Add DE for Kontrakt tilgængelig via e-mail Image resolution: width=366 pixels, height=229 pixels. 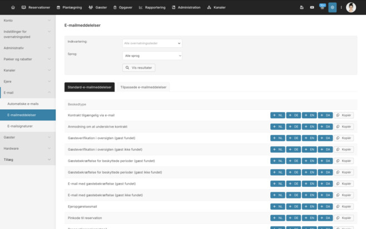click(293, 115)
